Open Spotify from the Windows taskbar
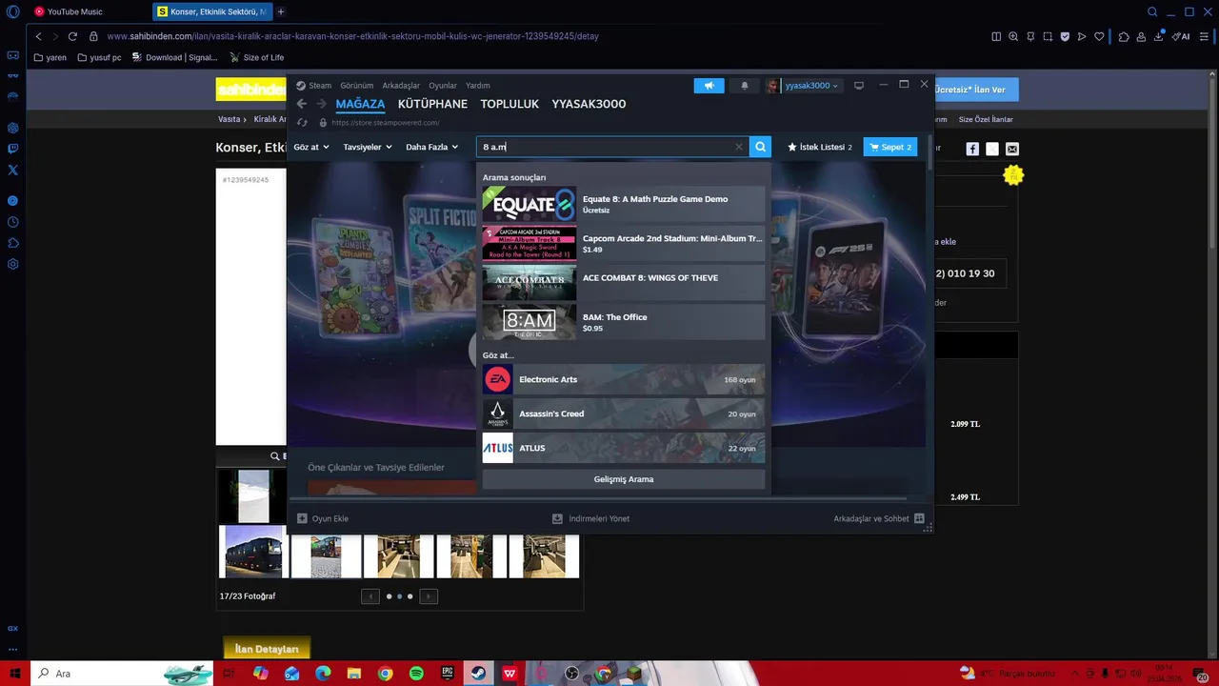 point(416,674)
